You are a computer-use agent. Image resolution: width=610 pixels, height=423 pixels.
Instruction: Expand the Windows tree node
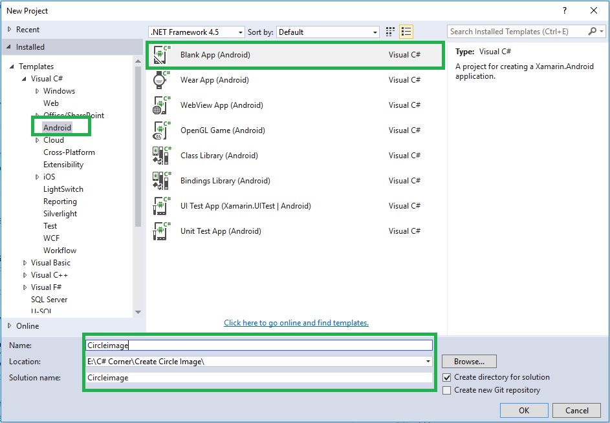[x=37, y=91]
